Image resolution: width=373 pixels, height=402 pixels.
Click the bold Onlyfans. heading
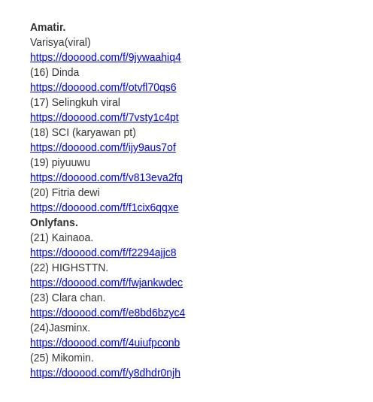pyautogui.click(x=54, y=222)
